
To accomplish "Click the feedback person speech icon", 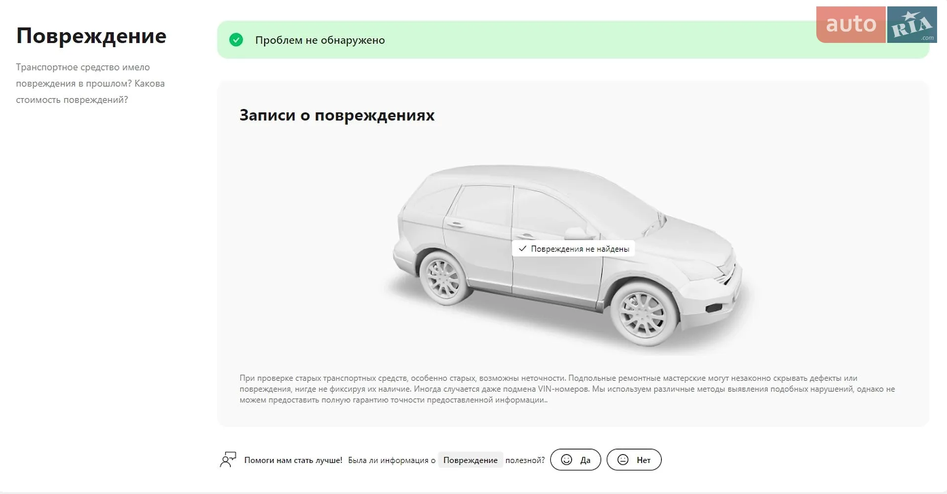I will 228,459.
